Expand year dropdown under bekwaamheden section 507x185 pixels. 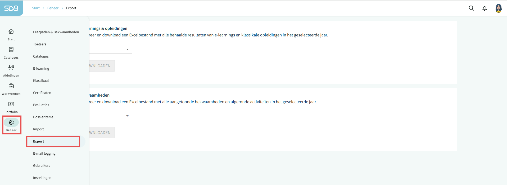127,116
